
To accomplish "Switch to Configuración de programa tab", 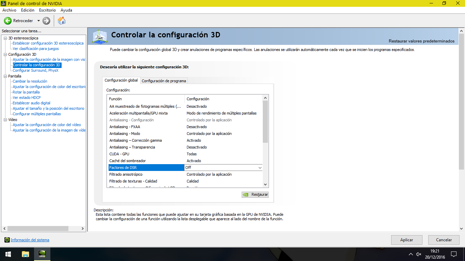I will pyautogui.click(x=164, y=81).
